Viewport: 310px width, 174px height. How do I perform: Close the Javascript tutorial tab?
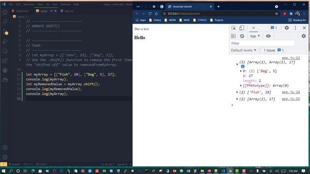click(211, 6)
